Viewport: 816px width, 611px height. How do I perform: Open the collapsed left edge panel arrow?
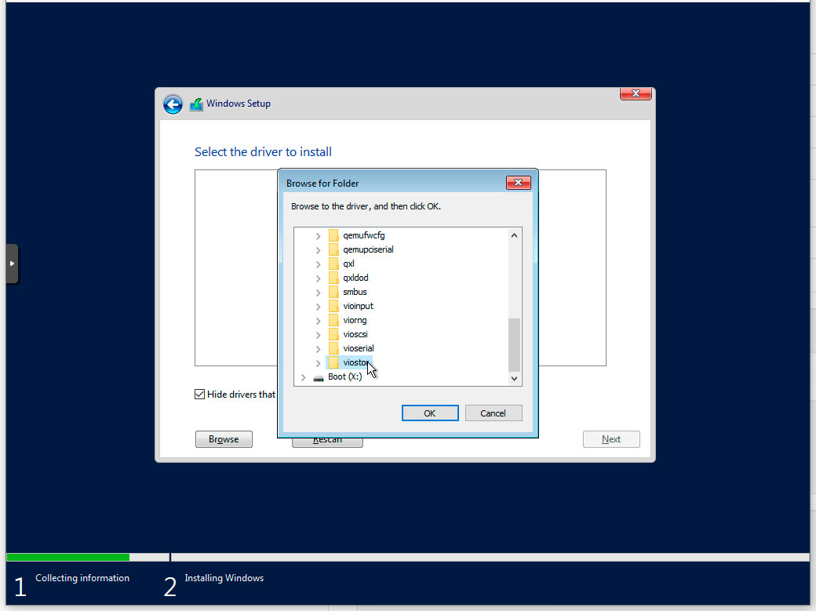point(12,264)
